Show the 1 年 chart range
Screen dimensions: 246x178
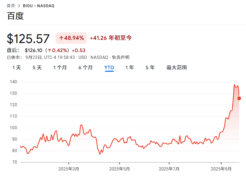point(129,67)
